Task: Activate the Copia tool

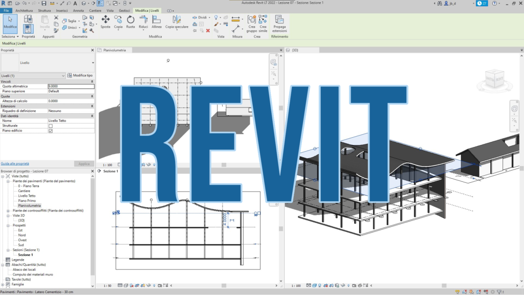Action: point(118,22)
